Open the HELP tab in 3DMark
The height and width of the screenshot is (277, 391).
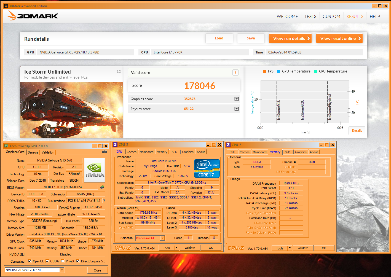(x=375, y=17)
